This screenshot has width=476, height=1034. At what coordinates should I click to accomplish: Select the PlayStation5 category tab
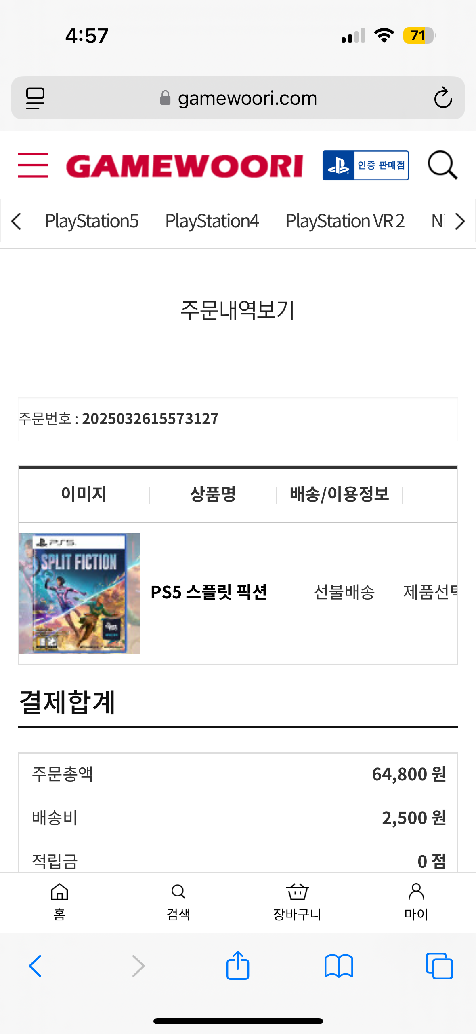[92, 221]
